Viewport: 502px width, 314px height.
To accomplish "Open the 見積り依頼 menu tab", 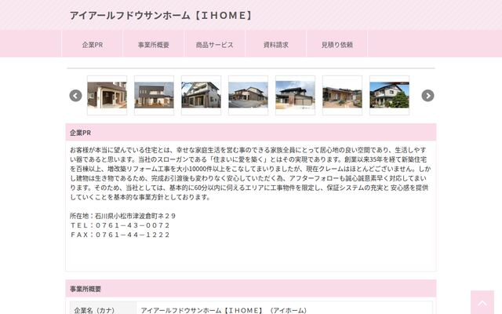I will pyautogui.click(x=336, y=45).
